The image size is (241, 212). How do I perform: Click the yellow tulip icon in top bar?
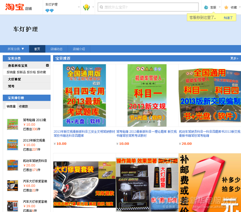point(86,7)
